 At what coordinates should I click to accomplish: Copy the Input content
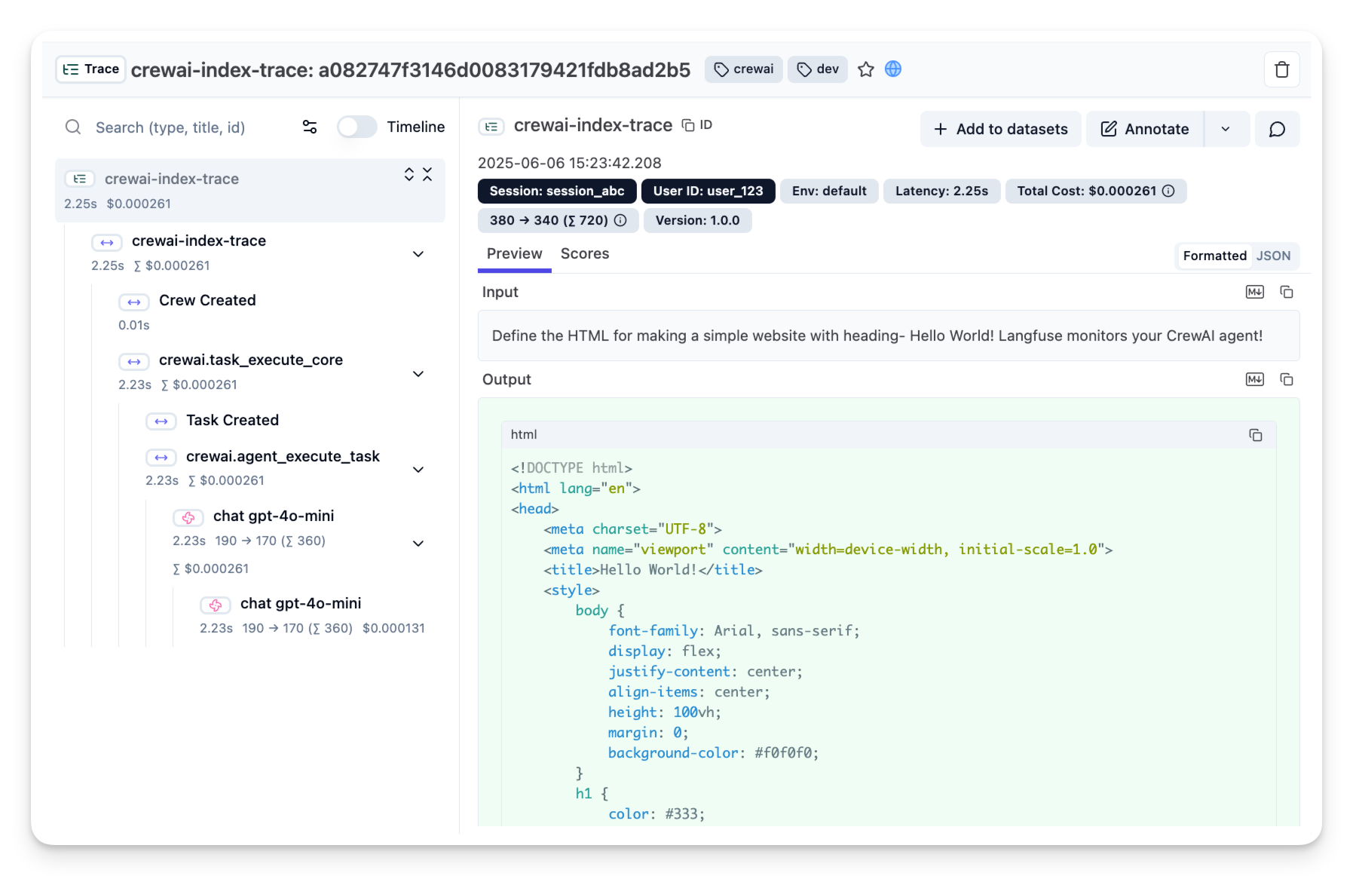tap(1287, 292)
